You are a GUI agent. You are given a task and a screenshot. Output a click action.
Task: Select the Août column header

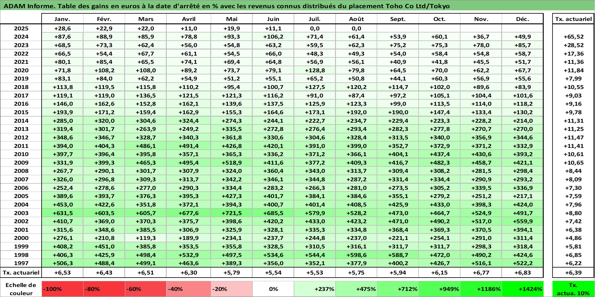click(x=356, y=19)
